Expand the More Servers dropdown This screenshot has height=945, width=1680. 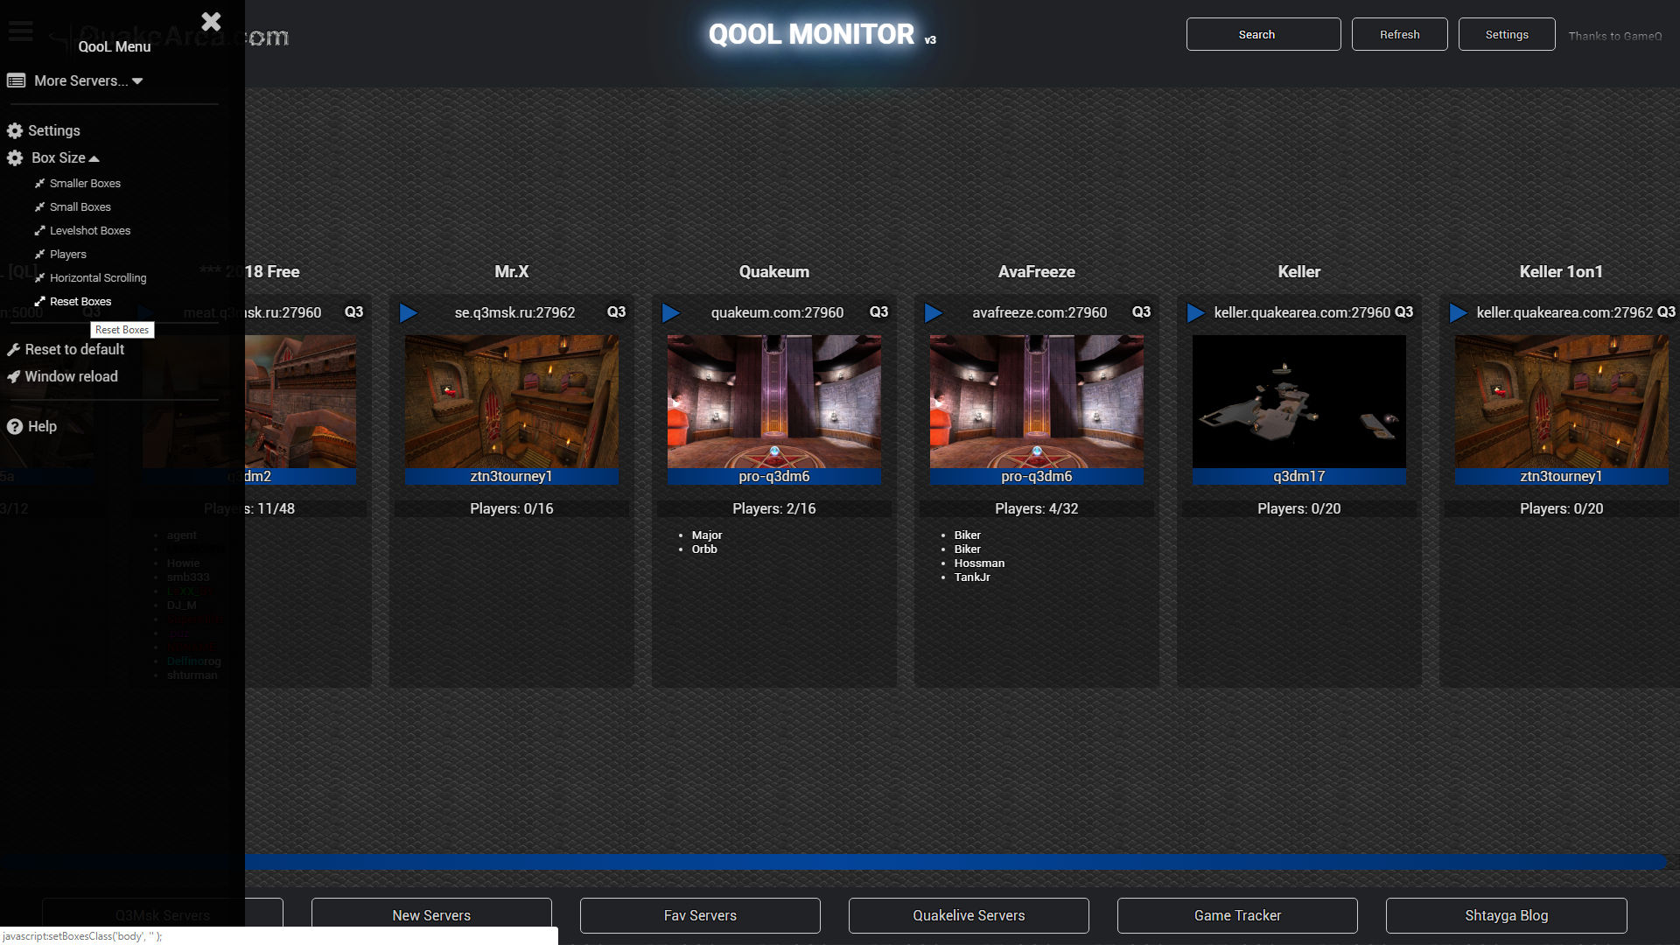click(87, 80)
